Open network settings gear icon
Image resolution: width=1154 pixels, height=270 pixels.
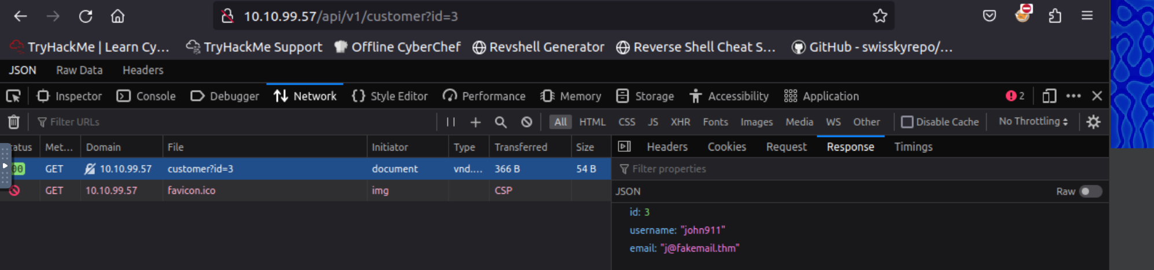point(1093,122)
